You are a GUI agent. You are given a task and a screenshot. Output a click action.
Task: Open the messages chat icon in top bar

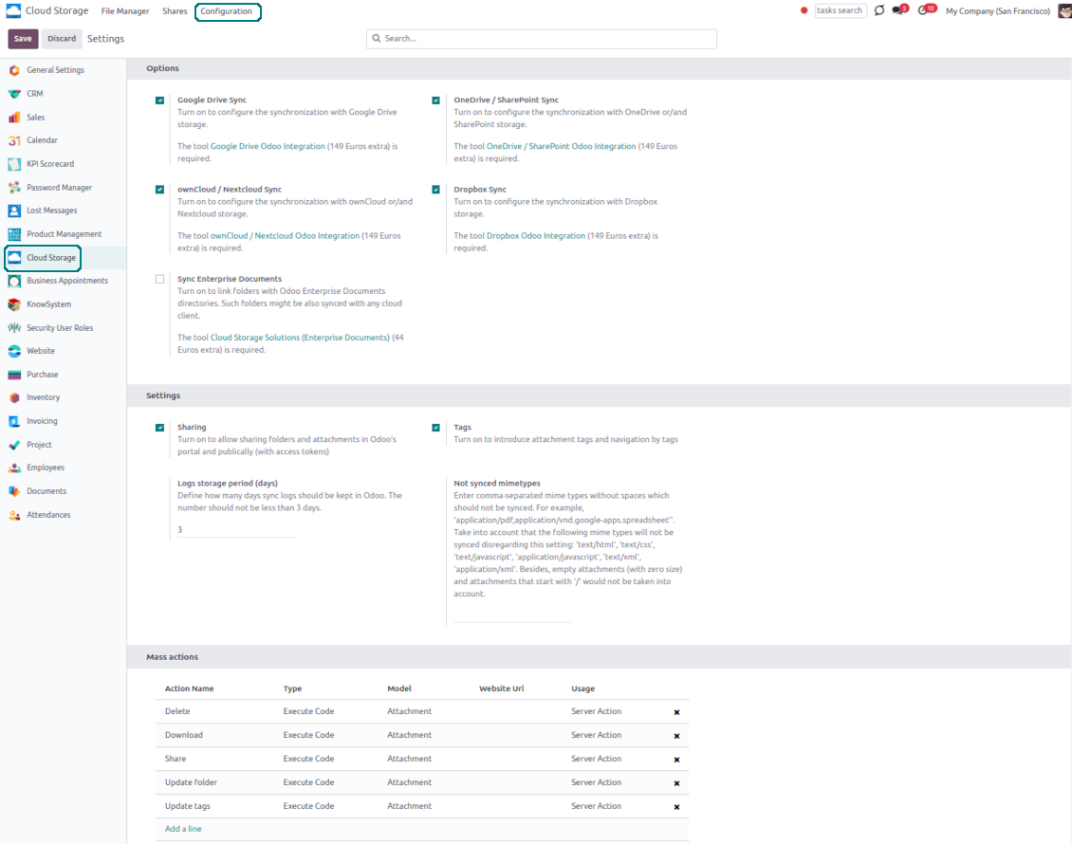click(x=897, y=10)
